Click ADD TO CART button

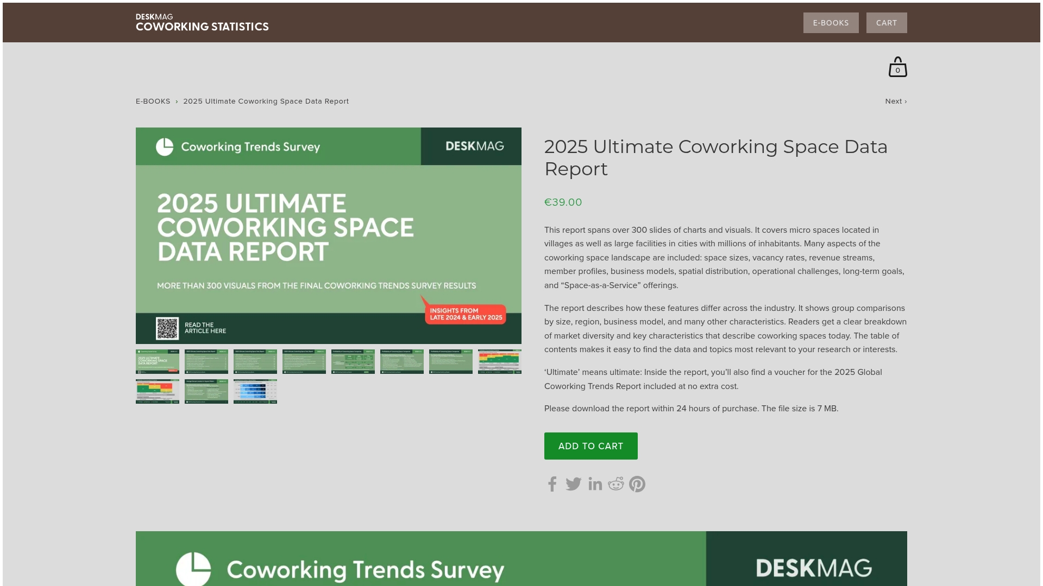pyautogui.click(x=590, y=446)
